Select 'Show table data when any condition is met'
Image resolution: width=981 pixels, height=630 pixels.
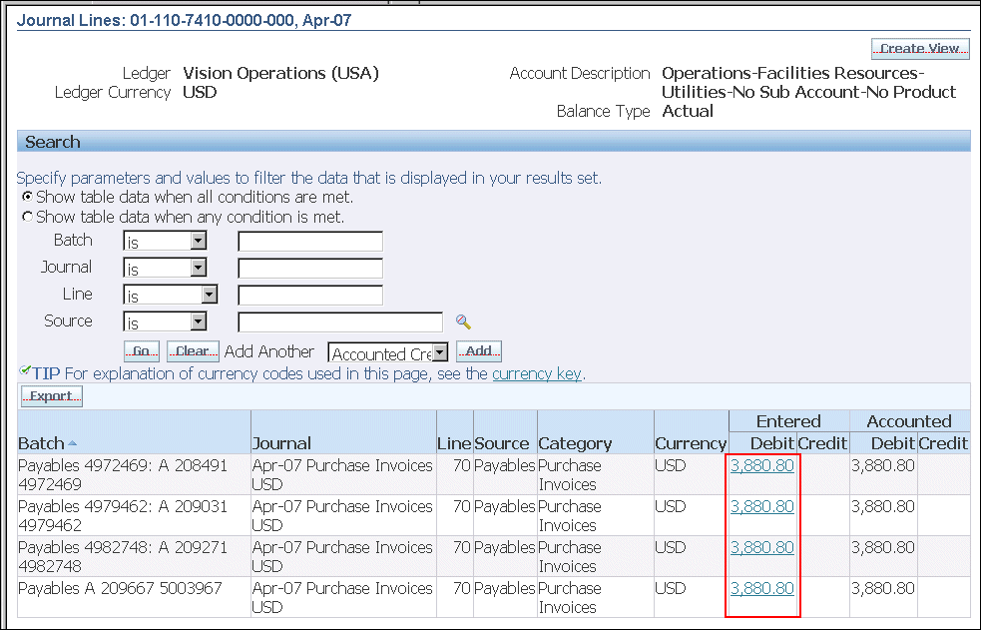27,217
